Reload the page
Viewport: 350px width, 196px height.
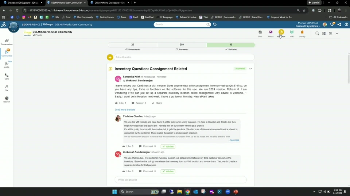[17, 10]
